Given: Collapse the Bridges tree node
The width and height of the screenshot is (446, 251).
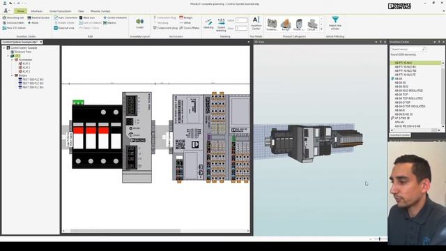Looking at the screenshot, I should click(x=12, y=75).
